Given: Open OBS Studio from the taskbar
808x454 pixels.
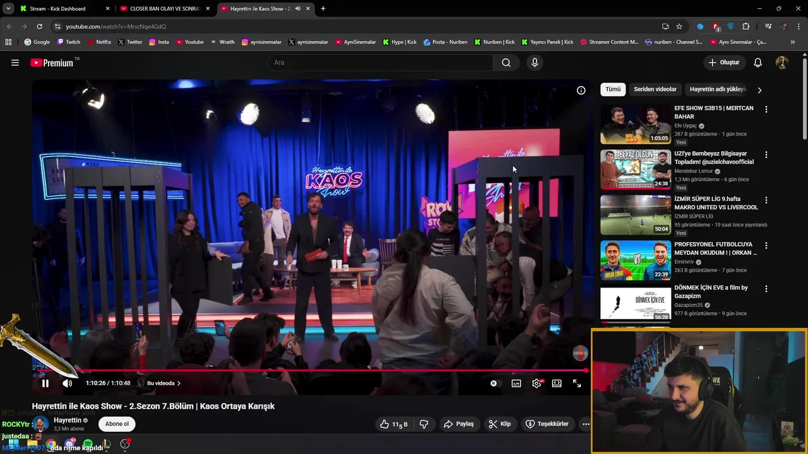Looking at the screenshot, I should 125,444.
